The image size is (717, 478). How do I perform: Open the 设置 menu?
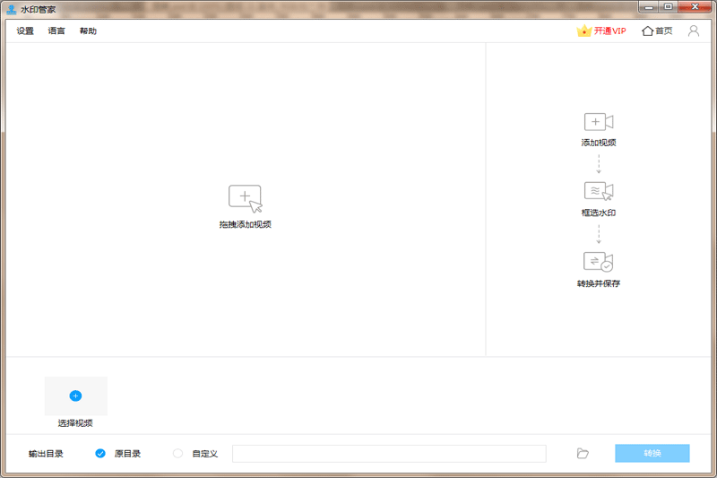25,31
